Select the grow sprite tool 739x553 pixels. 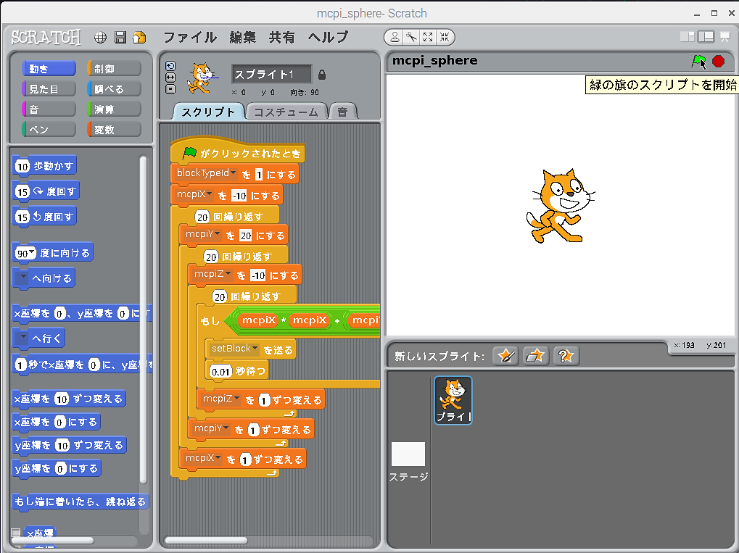(428, 37)
